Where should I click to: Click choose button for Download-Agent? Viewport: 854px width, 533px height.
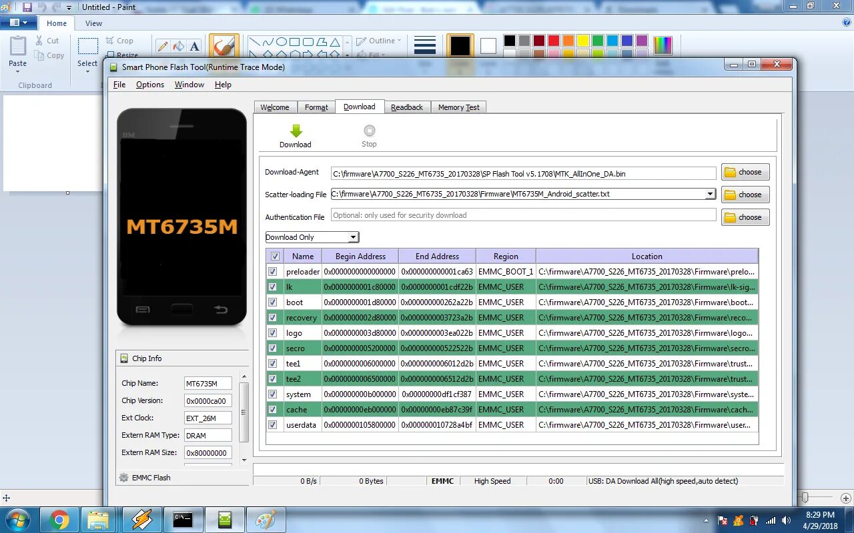[745, 172]
